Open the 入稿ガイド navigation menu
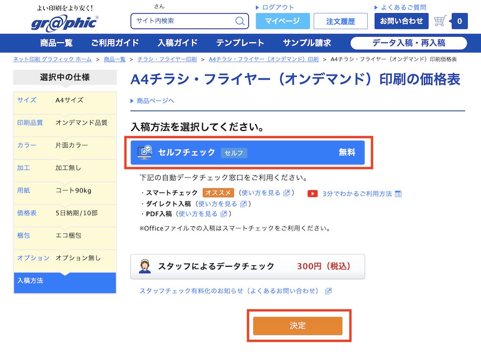 [x=177, y=43]
